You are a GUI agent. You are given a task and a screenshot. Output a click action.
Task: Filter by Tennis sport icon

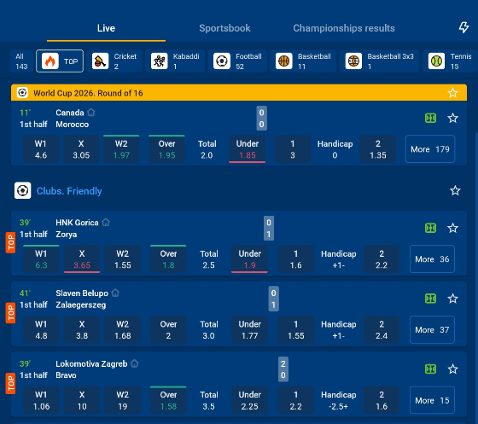[436, 61]
